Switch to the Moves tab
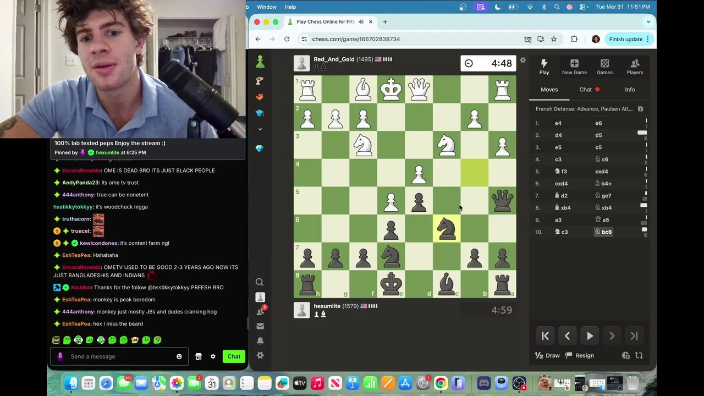Screen dimensions: 704x396 pyautogui.click(x=549, y=90)
